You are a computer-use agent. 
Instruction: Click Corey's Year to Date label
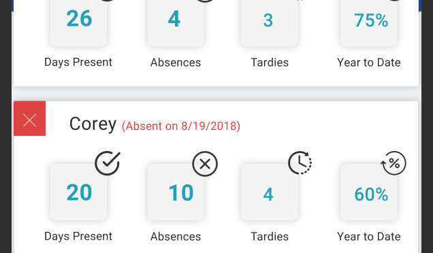pyautogui.click(x=369, y=237)
